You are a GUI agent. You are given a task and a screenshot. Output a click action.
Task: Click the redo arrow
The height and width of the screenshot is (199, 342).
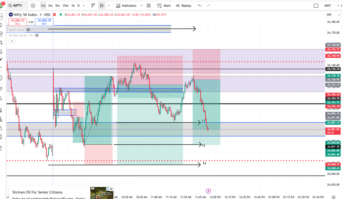pyautogui.click(x=208, y=5)
